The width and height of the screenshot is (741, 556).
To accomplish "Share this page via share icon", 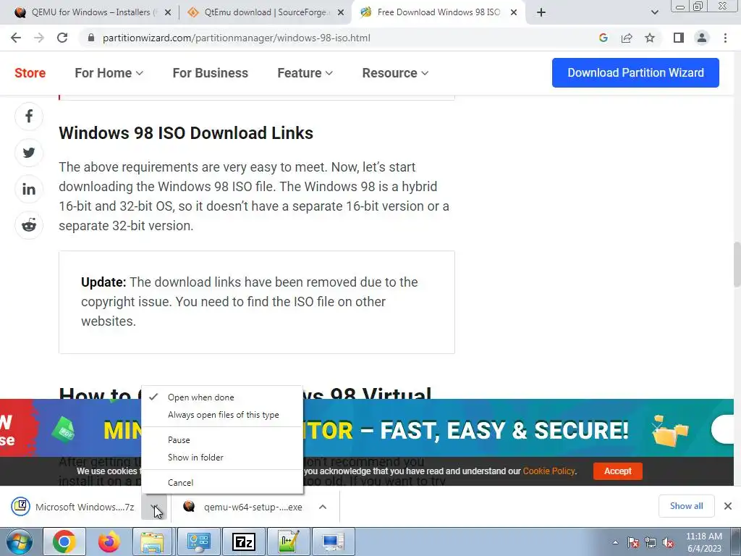I will (x=627, y=38).
